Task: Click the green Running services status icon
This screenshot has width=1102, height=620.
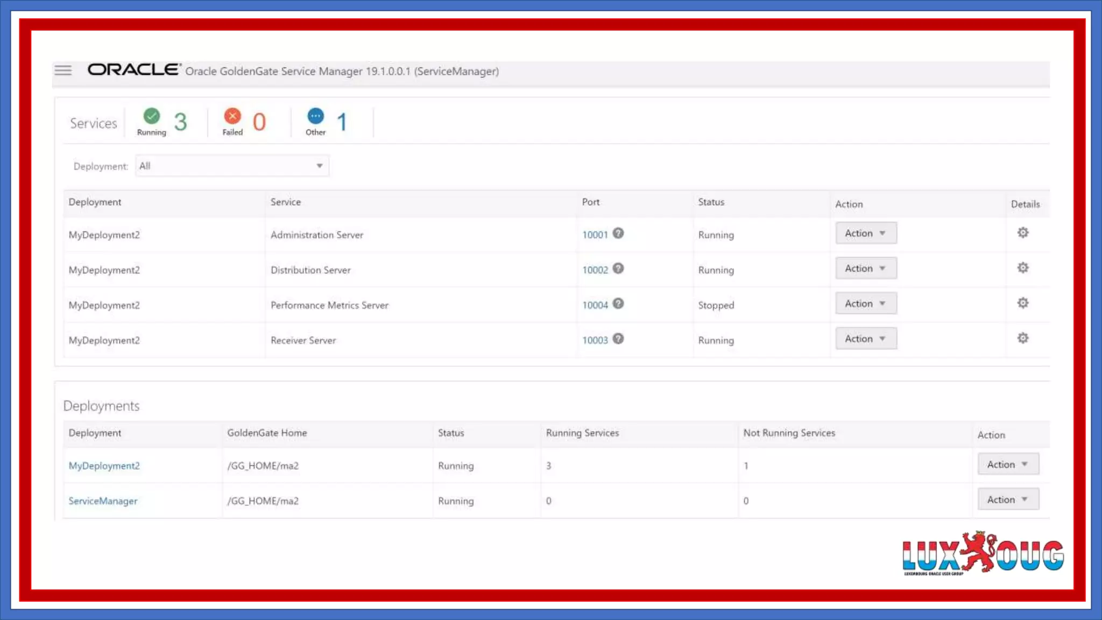Action: (152, 116)
